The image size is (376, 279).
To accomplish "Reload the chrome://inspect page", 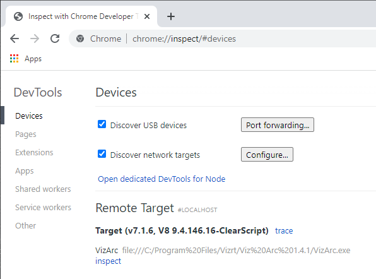I will point(55,39).
